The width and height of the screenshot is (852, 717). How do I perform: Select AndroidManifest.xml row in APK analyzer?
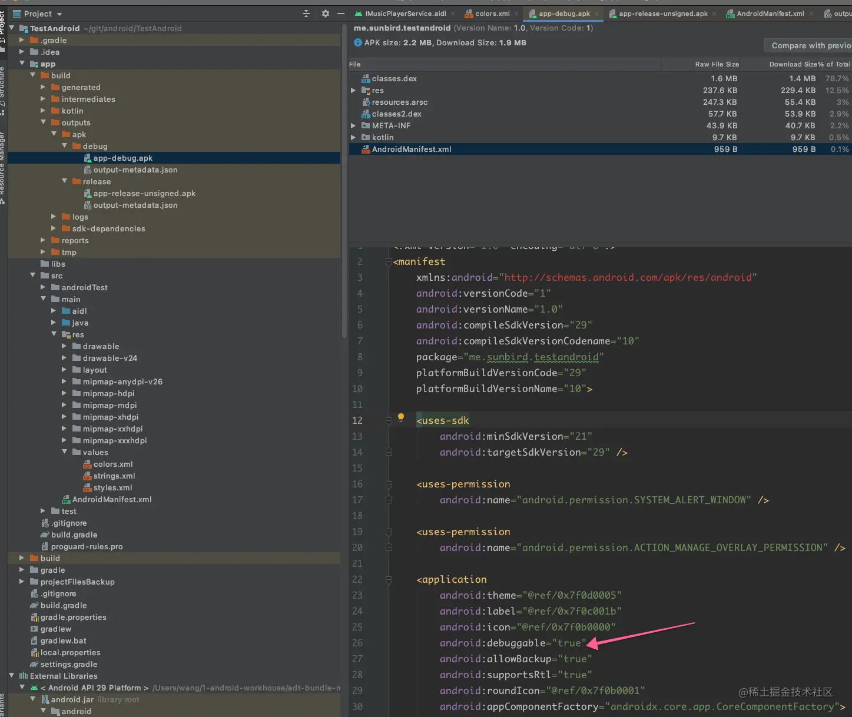pyautogui.click(x=600, y=149)
